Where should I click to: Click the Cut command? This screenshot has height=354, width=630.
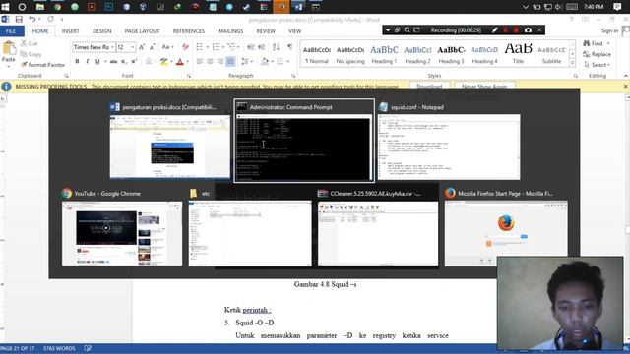30,43
